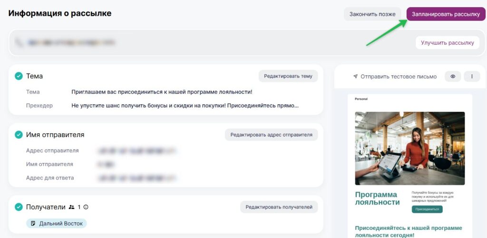Click the preheader text Не упустите шанс
The image size is (487, 238).
pos(185,106)
